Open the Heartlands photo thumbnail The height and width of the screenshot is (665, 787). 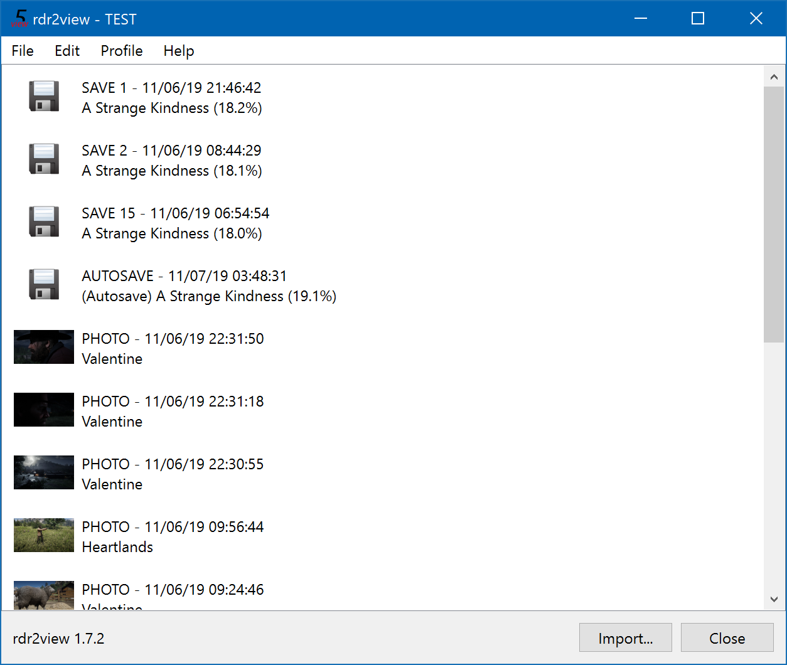43,535
